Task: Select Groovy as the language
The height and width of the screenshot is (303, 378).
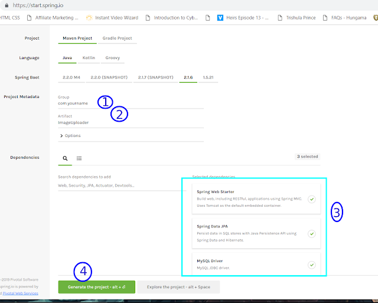Action: tap(113, 58)
